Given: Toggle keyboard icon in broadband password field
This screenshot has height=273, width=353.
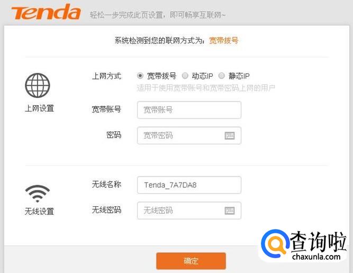Looking at the screenshot, I should 230,136.
